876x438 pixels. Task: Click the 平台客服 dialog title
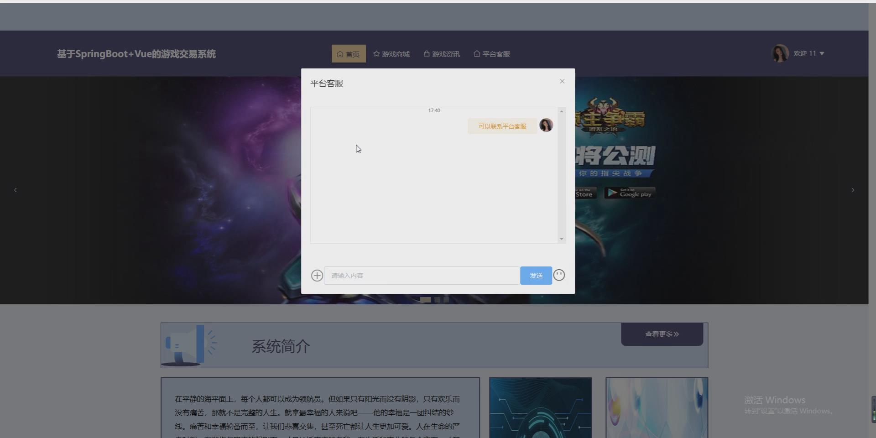[x=327, y=83]
